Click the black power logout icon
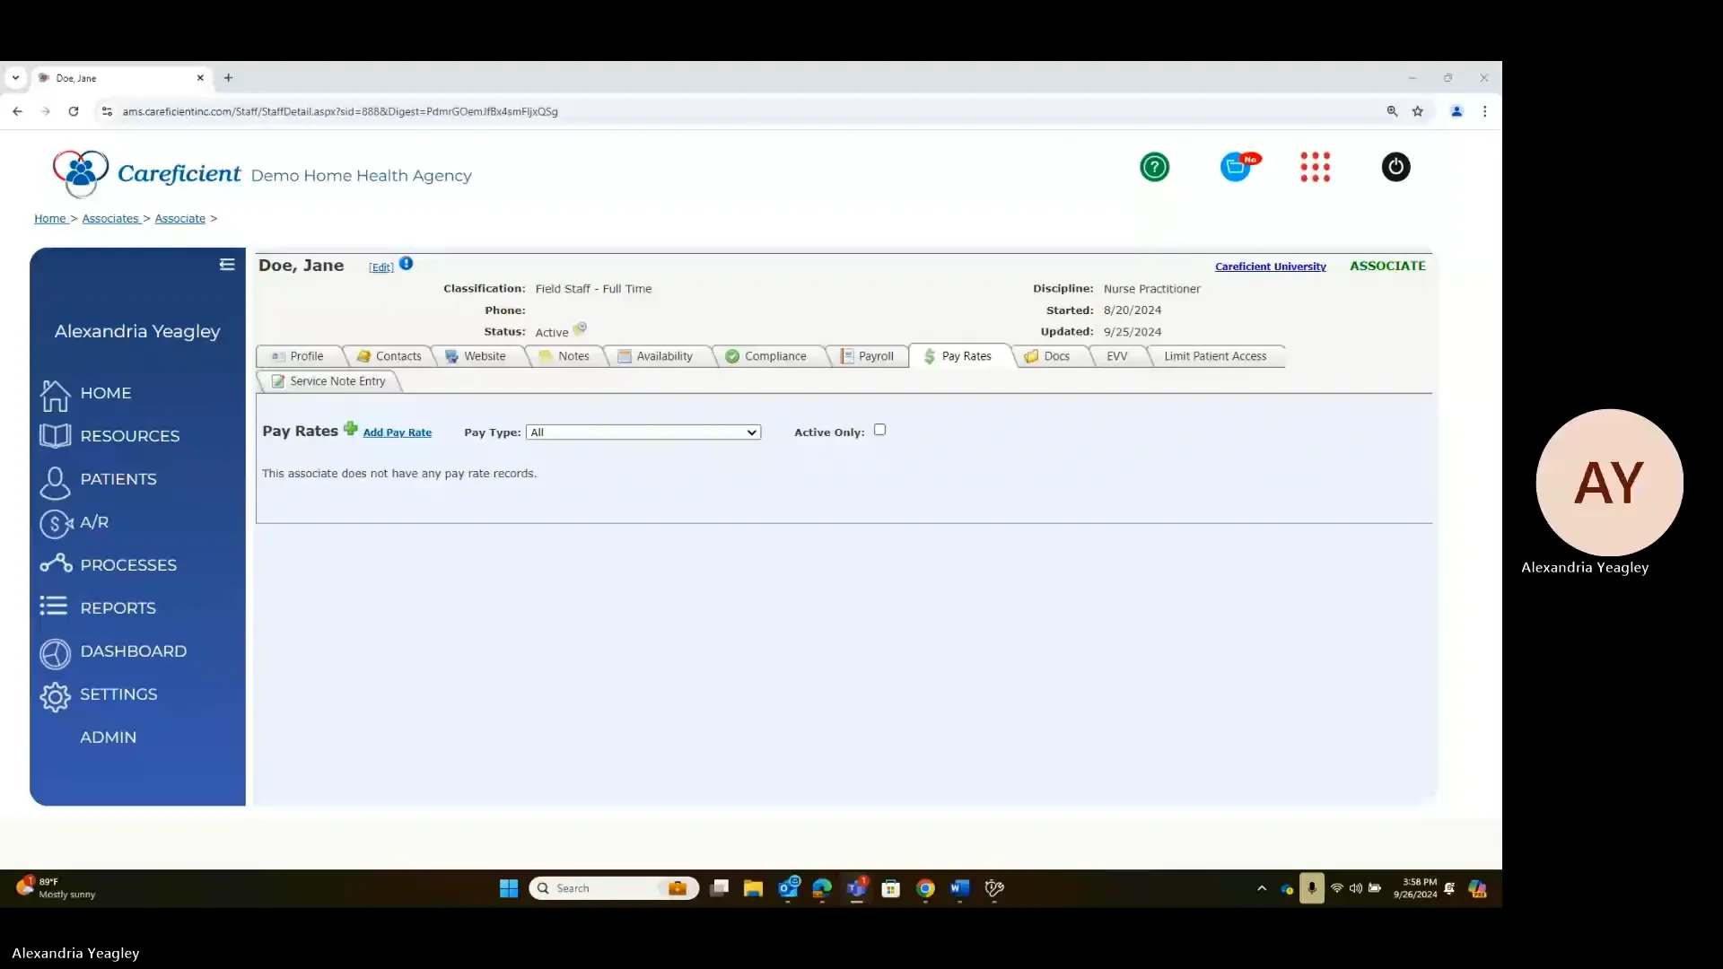This screenshot has height=969, width=1723. point(1395,167)
